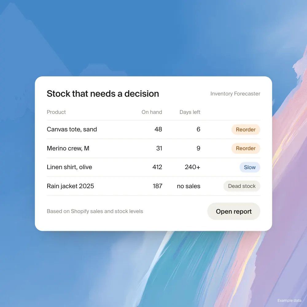The image size is (307, 307).
Task: Click the Reorder badge for Canvas tote, sand
Action: (246, 130)
